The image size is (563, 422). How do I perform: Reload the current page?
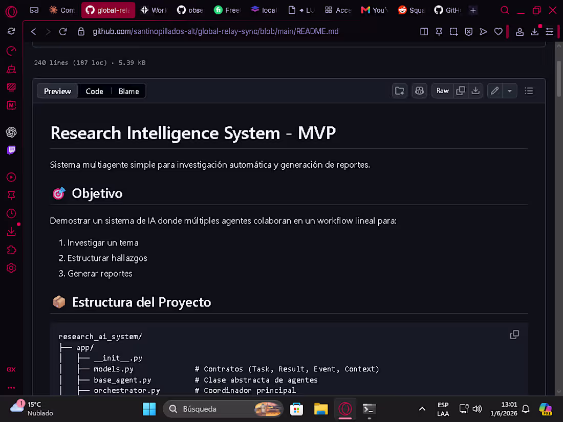tap(63, 32)
